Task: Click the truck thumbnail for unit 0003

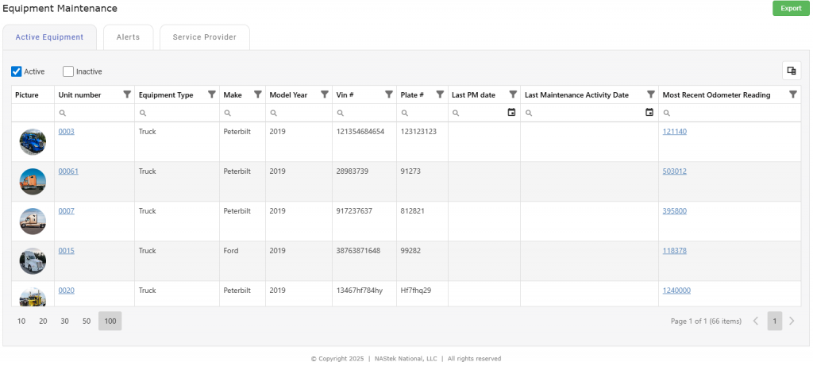Action: point(33,142)
